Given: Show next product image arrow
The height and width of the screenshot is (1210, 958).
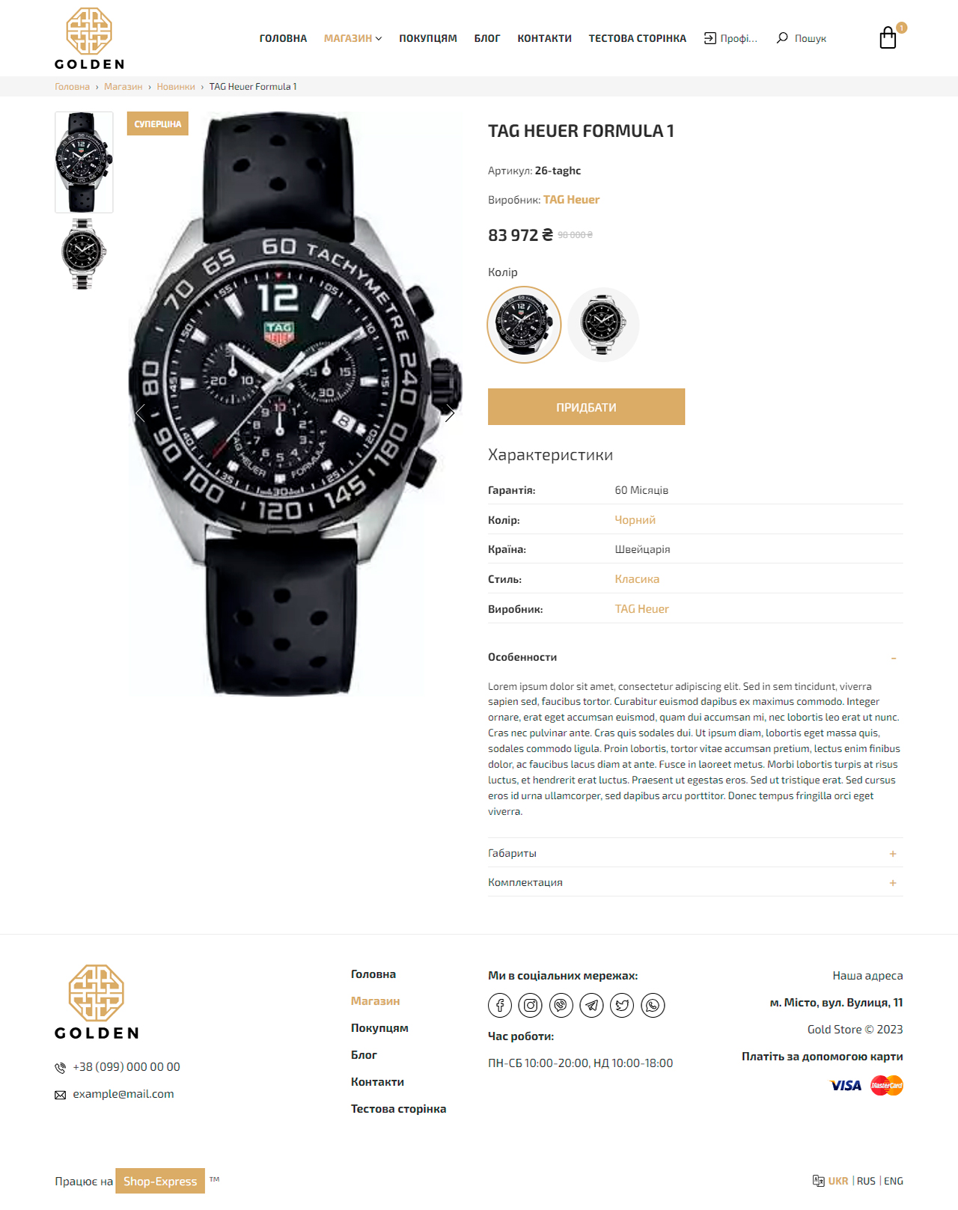Looking at the screenshot, I should tap(450, 413).
